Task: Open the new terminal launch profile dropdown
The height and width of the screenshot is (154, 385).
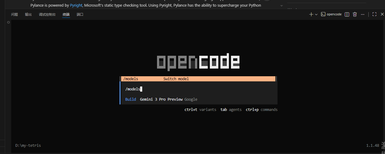Action: pos(316,14)
